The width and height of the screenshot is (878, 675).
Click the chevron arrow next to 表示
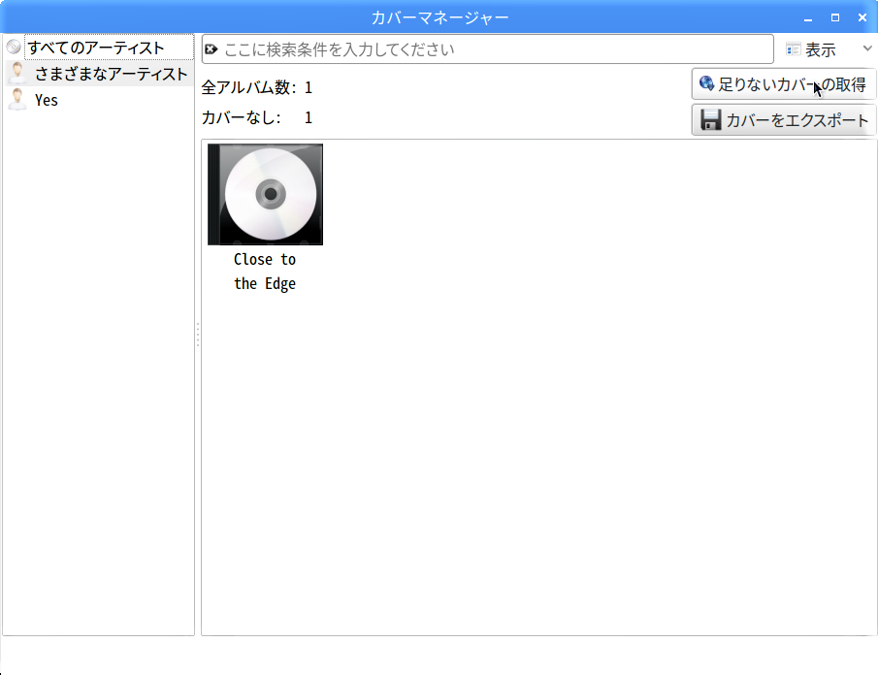(867, 48)
